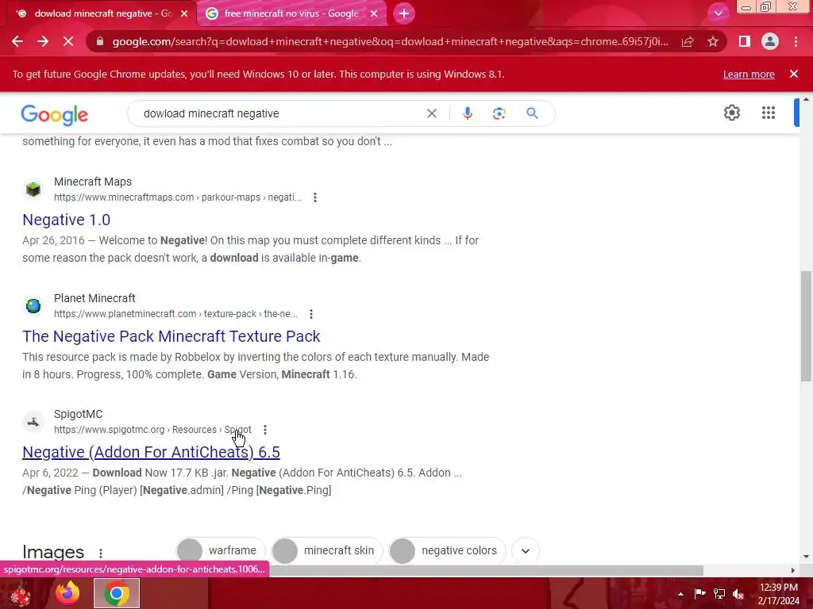Open more options for SpigotMC result
This screenshot has width=813, height=609.
(265, 430)
